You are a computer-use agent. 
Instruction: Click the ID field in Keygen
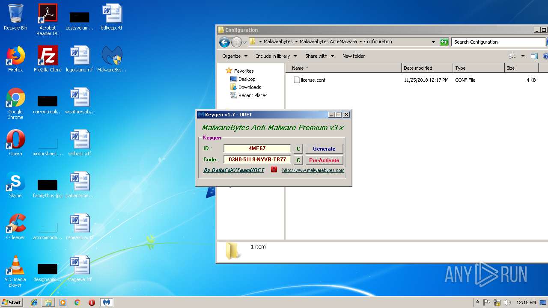(x=257, y=148)
